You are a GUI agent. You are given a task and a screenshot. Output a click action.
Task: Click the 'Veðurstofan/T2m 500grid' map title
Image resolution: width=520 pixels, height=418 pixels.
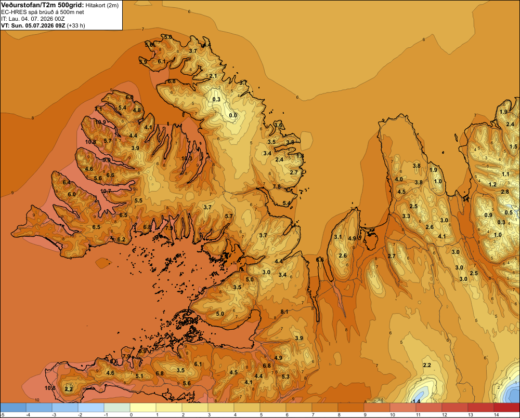point(43,5)
